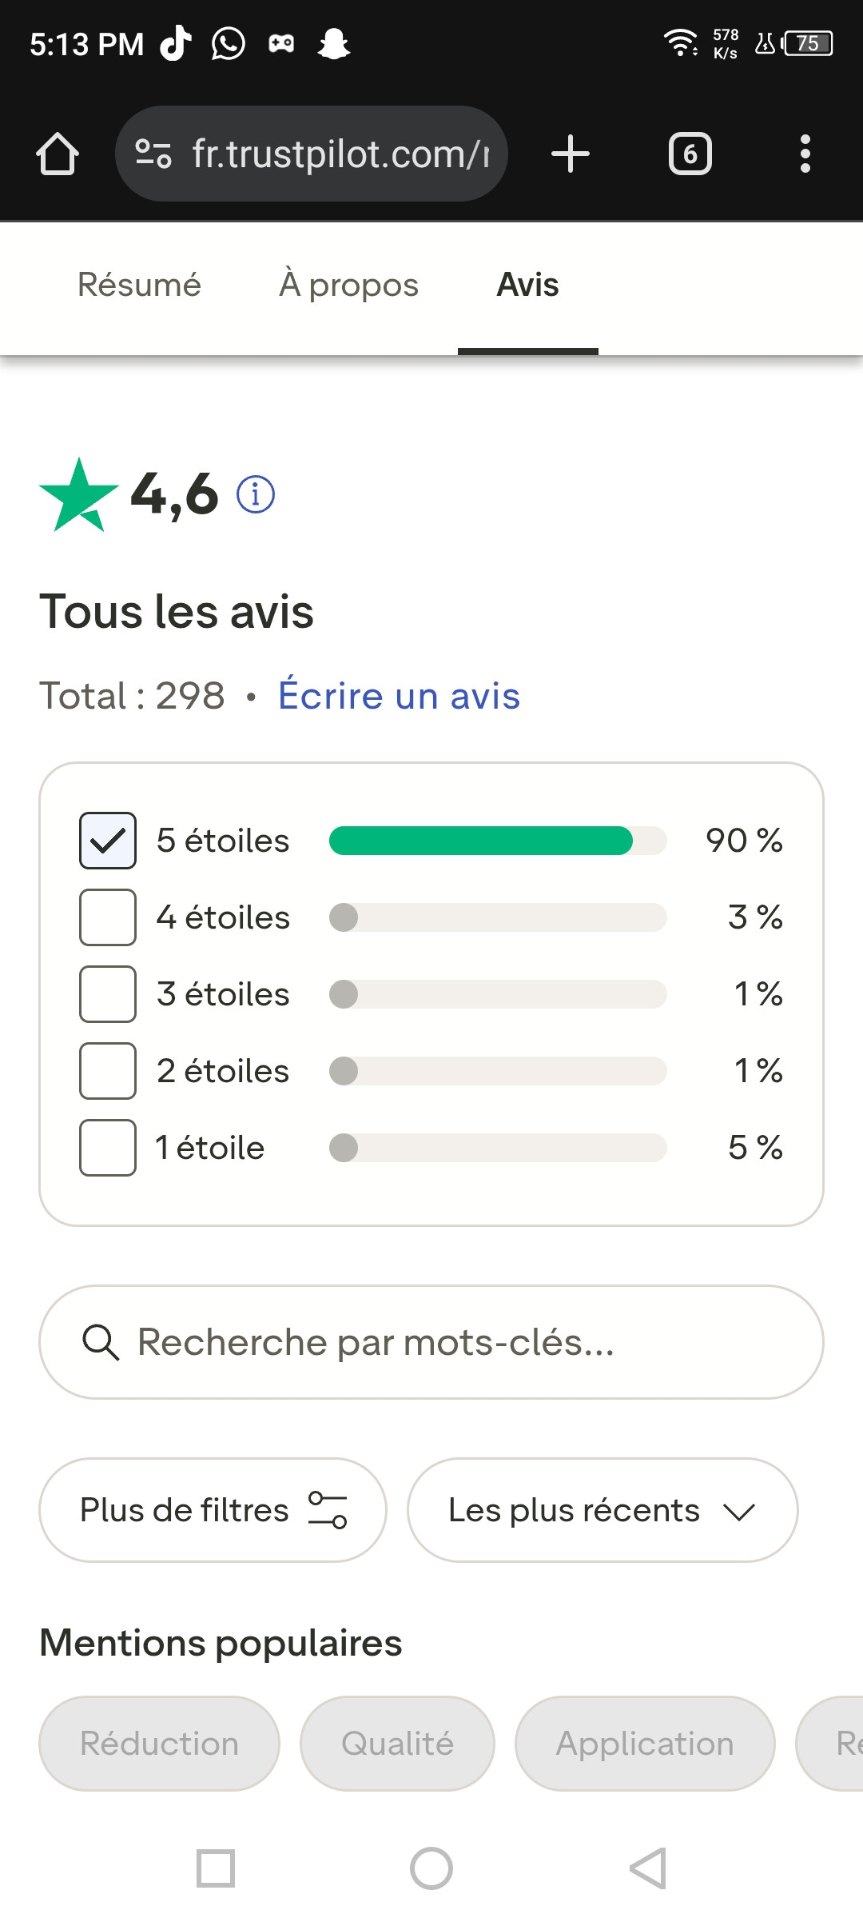
Task: Tap the Android back navigation triangle
Action: point(648,1868)
